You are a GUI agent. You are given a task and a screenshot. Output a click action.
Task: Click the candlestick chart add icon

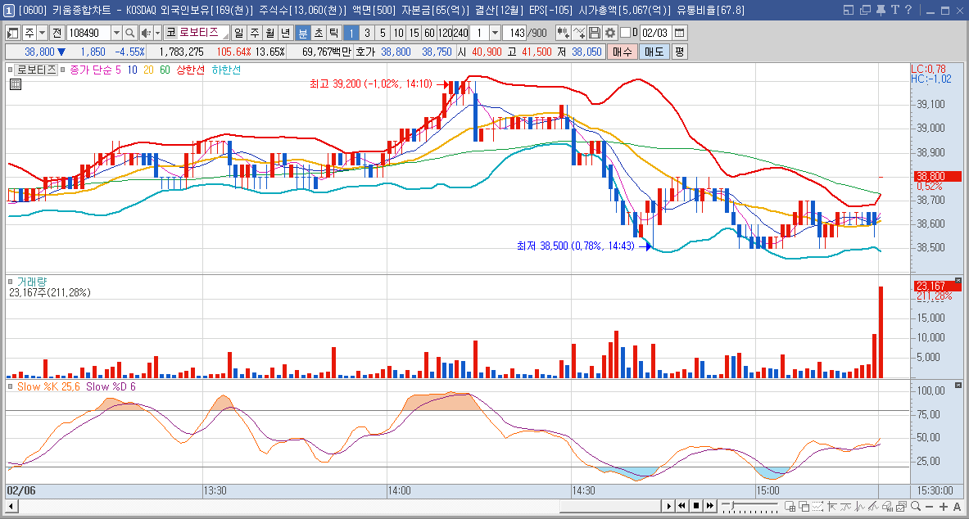[563, 33]
